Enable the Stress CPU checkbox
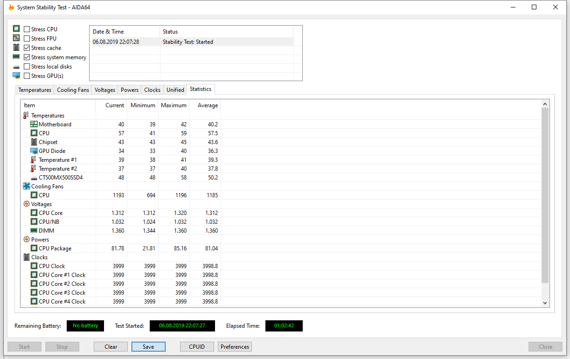The image size is (570, 359). (x=27, y=29)
